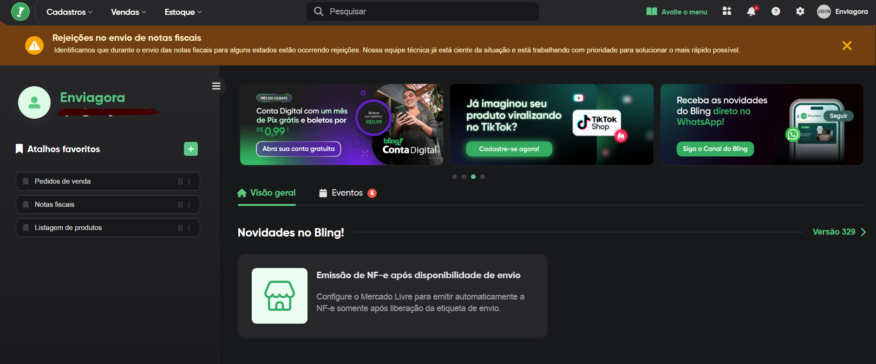Open the Versão 329 link

click(834, 232)
